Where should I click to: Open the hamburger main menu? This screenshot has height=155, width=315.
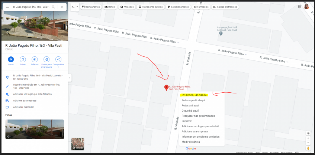click(x=7, y=7)
